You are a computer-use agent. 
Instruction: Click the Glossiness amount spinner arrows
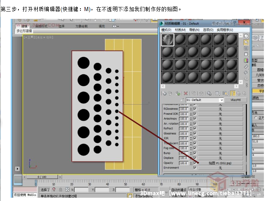191,134
